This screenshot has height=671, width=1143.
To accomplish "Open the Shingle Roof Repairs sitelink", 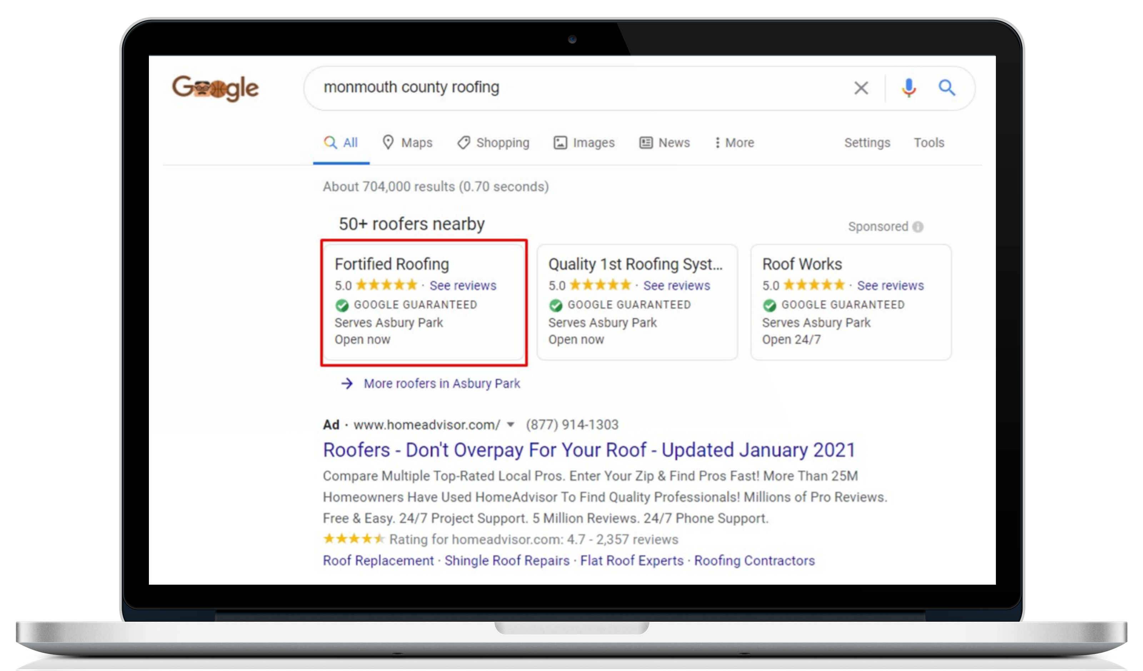I will (507, 561).
